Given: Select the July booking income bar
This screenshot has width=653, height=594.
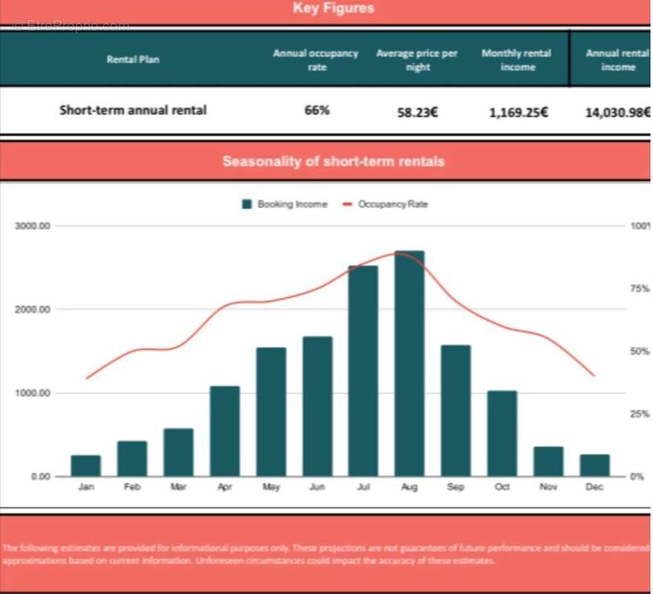Looking at the screenshot, I should (x=363, y=371).
